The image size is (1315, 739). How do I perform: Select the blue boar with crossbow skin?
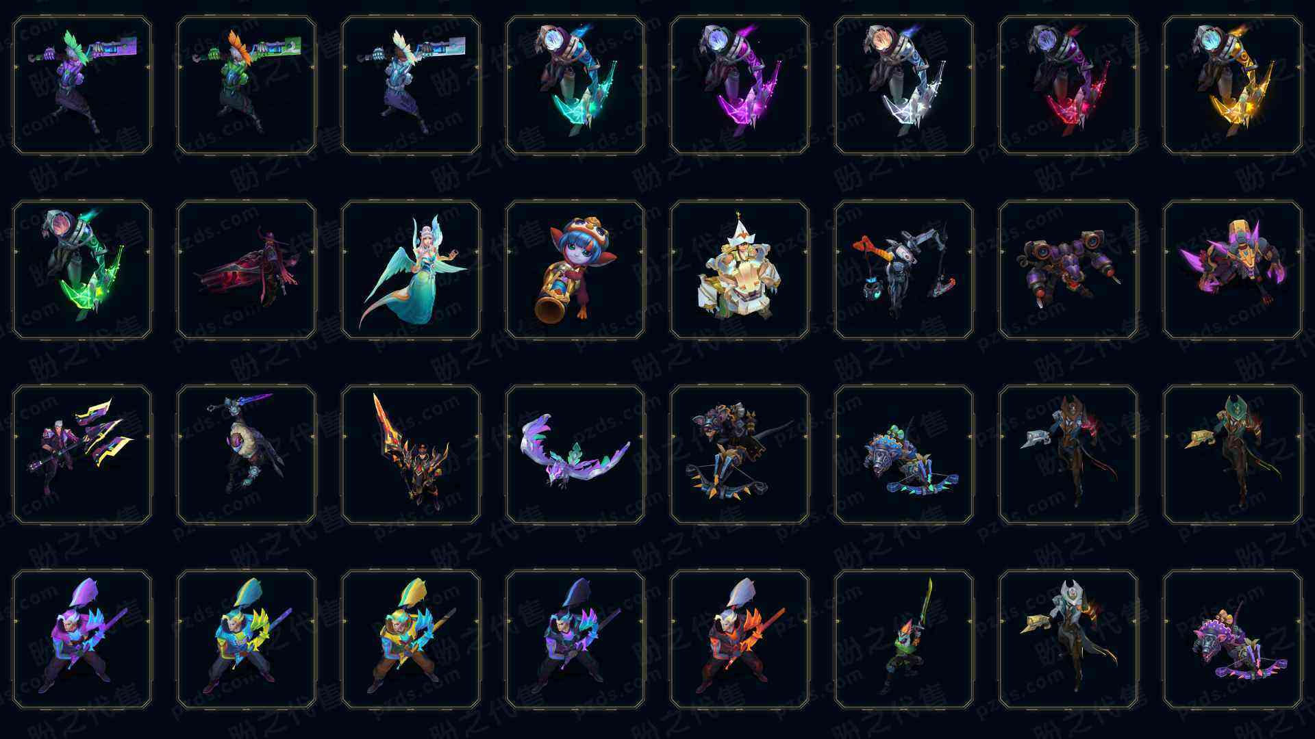coord(904,454)
